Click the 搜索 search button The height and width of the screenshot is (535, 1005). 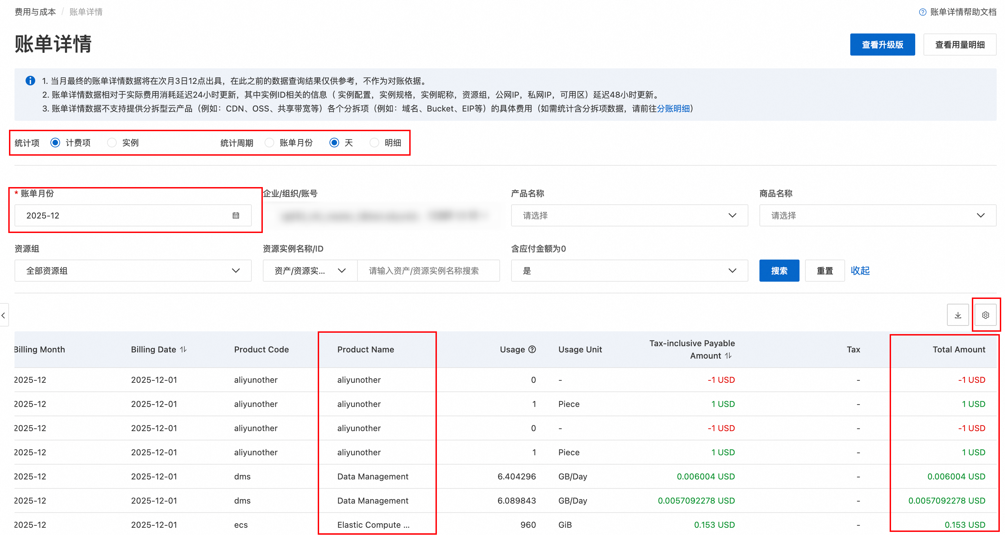(x=779, y=271)
